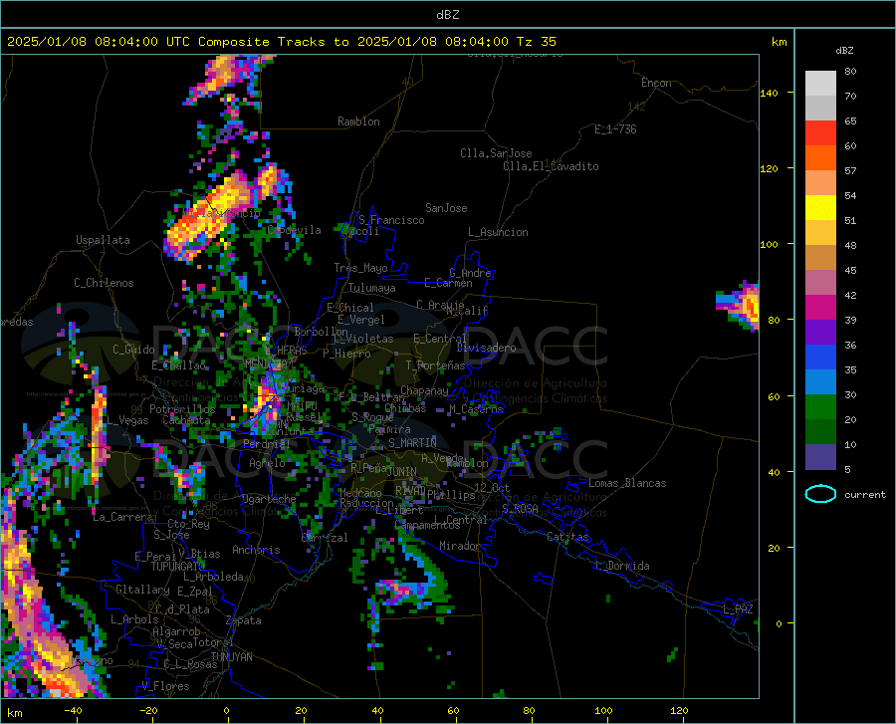This screenshot has height=724, width=896.
Task: Click the 'L_Dormida' map label
Action: pyautogui.click(x=621, y=566)
